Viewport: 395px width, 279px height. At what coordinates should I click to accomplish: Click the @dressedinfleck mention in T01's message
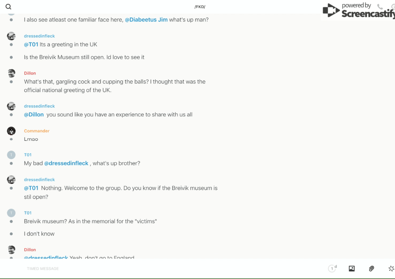coord(66,163)
